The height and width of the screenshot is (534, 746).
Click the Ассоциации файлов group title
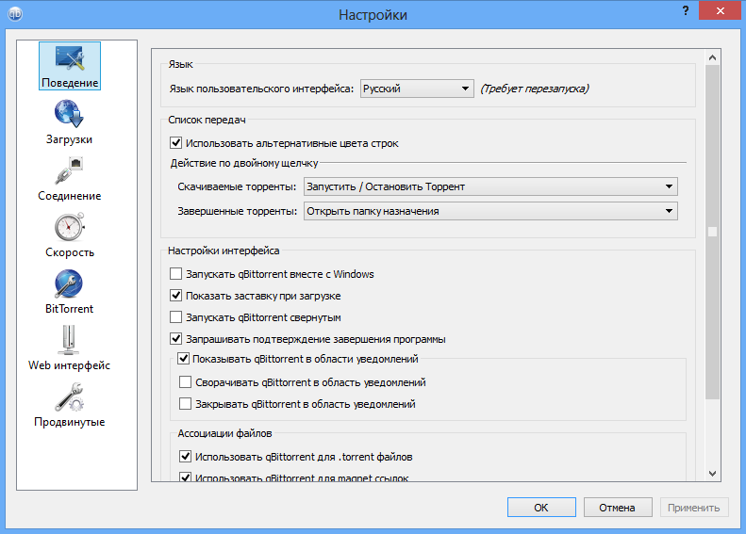(224, 433)
